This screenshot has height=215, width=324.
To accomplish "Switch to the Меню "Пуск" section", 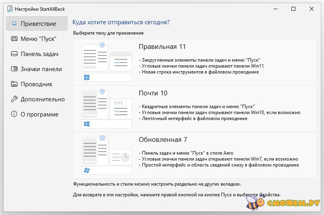I will click(38, 39).
